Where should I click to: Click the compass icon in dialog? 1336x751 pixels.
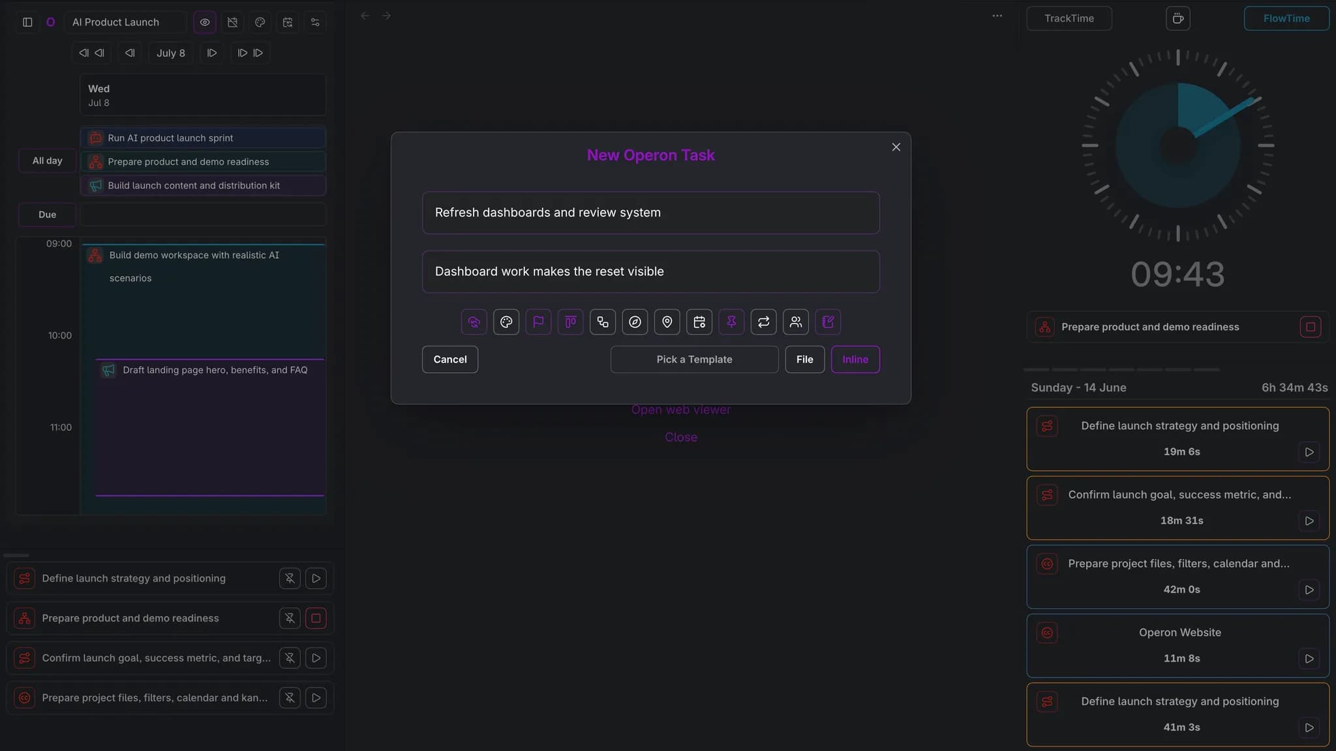(635, 321)
